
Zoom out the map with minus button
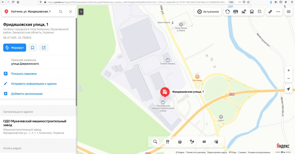(288, 78)
